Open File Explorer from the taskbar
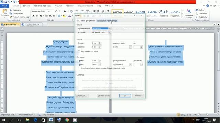The width and height of the screenshot is (220, 123). [x=27, y=120]
